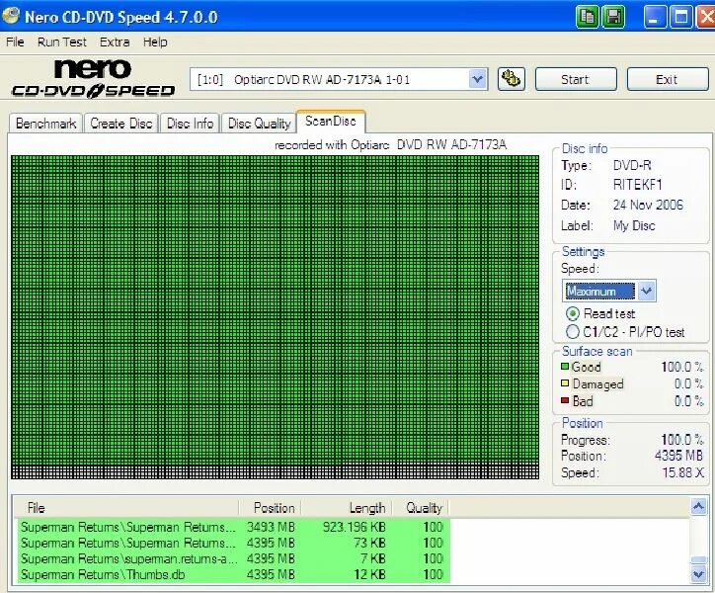The height and width of the screenshot is (593, 715).
Task: Click the Good 100.0 % value
Action: coord(682,367)
